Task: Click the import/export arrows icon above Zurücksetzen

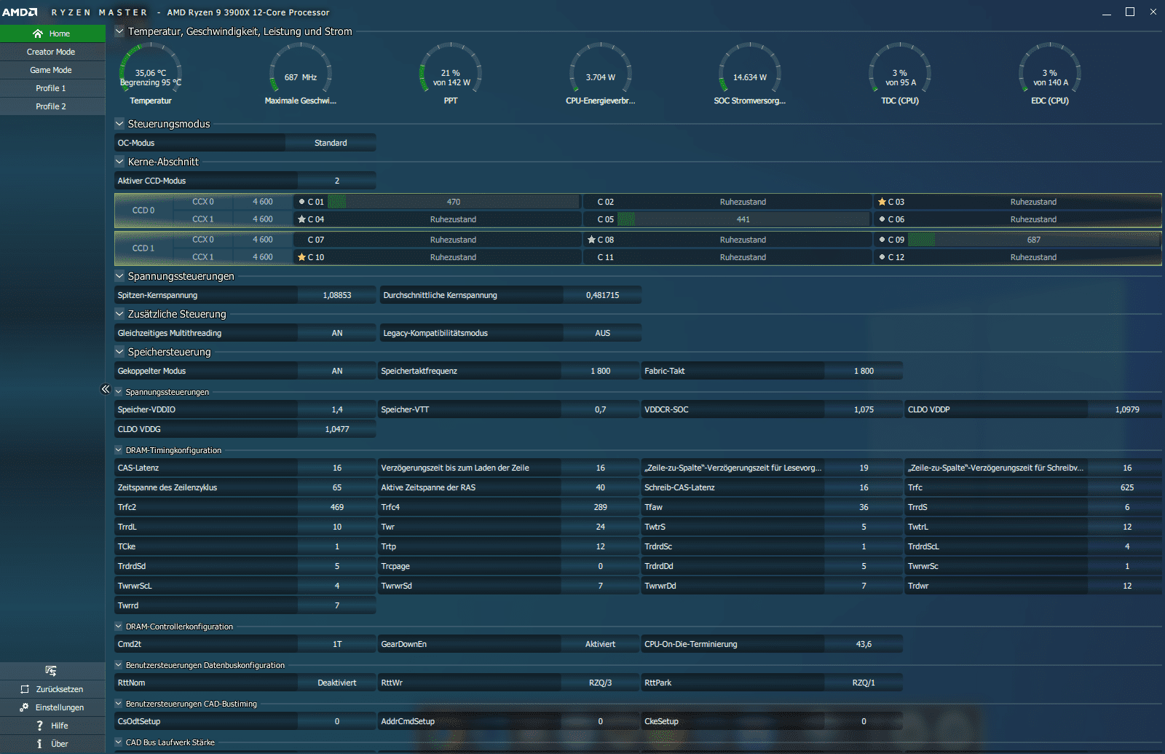Action: coord(50,670)
